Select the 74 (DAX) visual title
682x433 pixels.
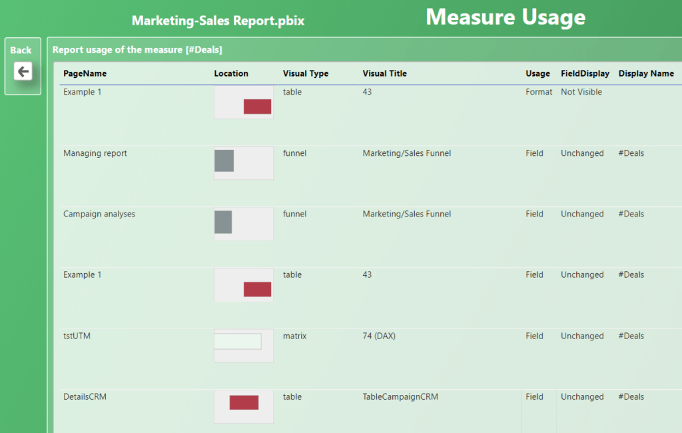click(379, 336)
